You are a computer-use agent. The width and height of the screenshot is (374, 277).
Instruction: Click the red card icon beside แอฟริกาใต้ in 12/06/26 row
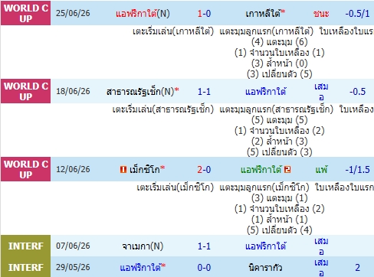pos(287,169)
